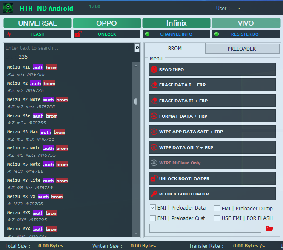Screen dimensions: 283x250
Task: Click the 1.0.0 version number
Action: [x=94, y=6]
